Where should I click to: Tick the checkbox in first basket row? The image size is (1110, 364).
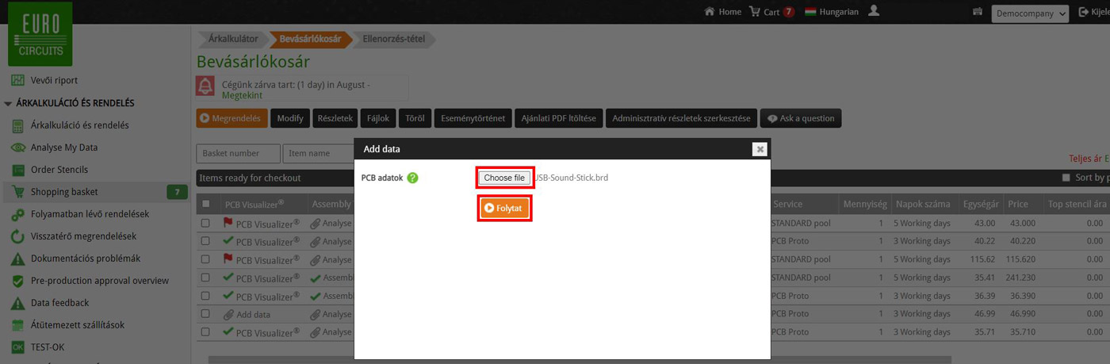click(206, 224)
